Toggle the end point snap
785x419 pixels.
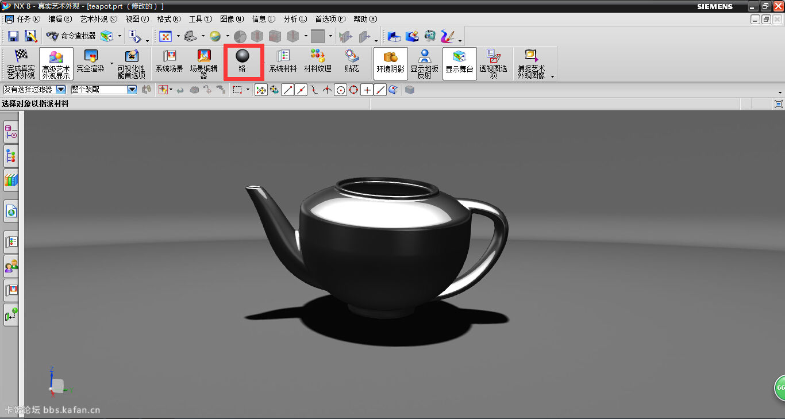(287, 90)
